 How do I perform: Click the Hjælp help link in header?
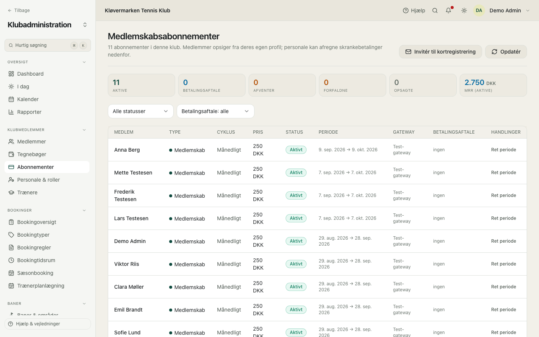[x=414, y=10]
